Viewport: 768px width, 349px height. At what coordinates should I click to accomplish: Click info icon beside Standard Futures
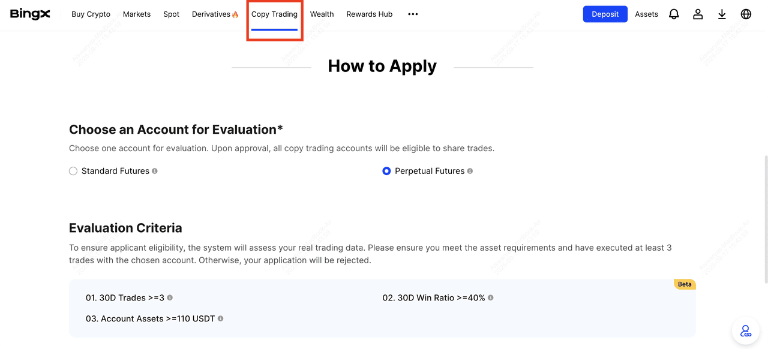(x=155, y=171)
